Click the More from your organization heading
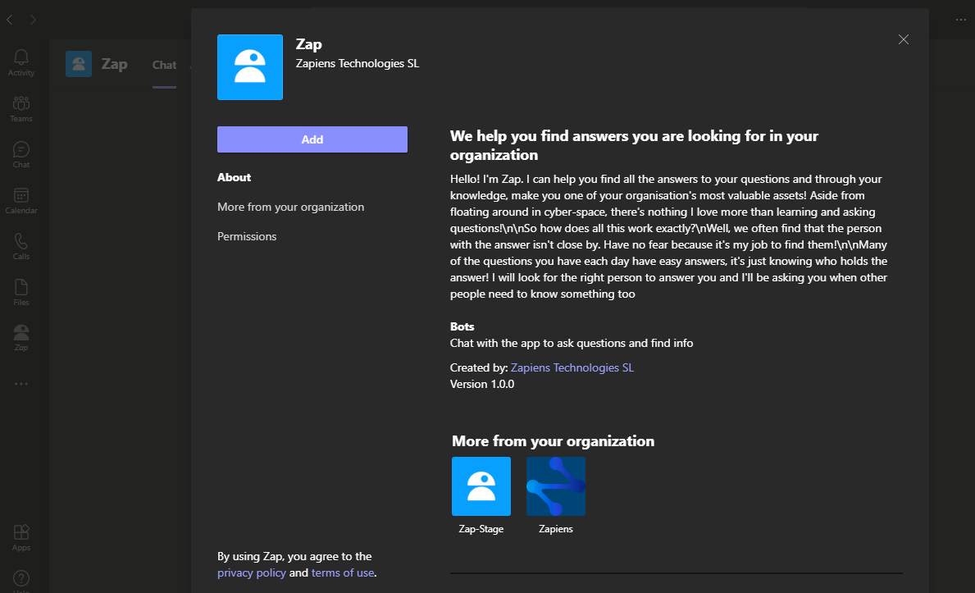The image size is (975, 593). click(553, 441)
